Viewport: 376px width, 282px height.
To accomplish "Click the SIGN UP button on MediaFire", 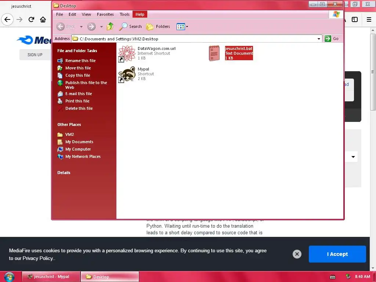I will coord(35,55).
